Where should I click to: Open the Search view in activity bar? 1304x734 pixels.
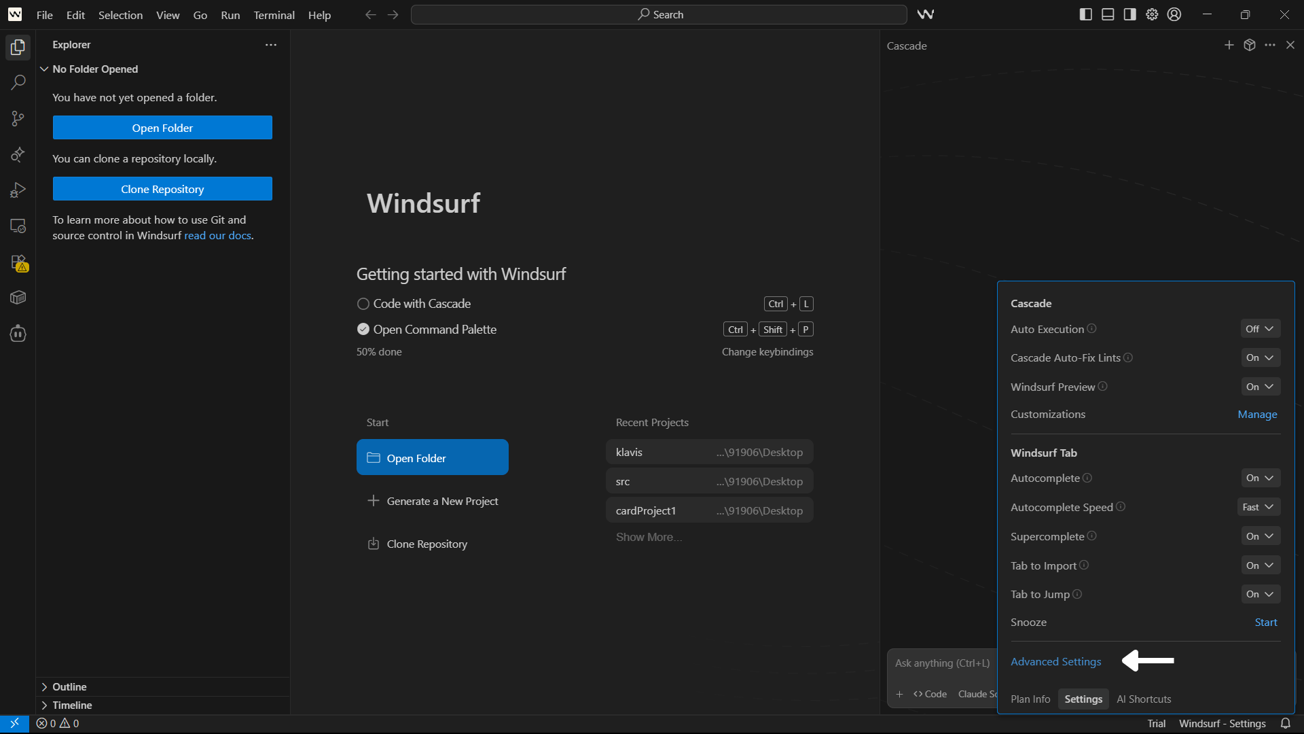(x=18, y=82)
